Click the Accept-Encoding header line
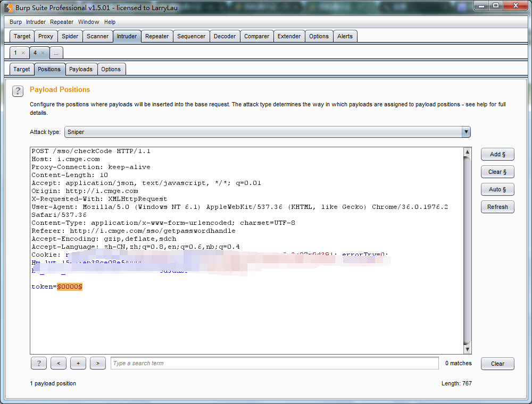The height and width of the screenshot is (404, 532). click(104, 239)
